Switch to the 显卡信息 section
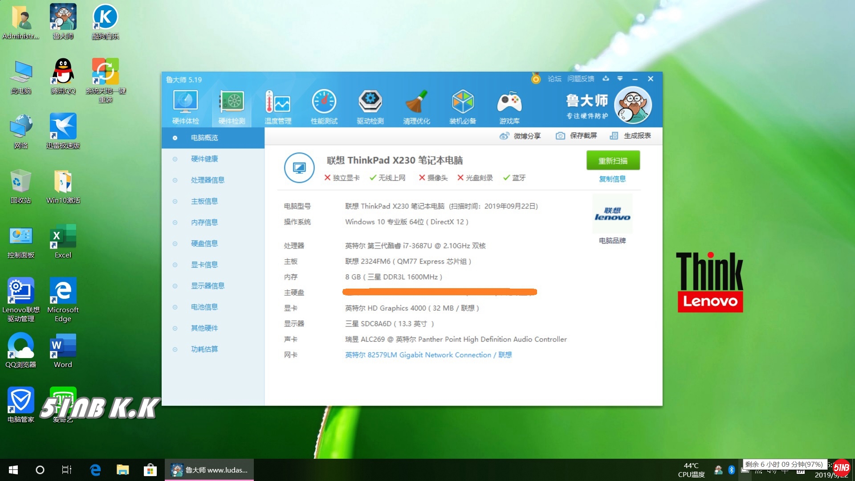 point(204,265)
